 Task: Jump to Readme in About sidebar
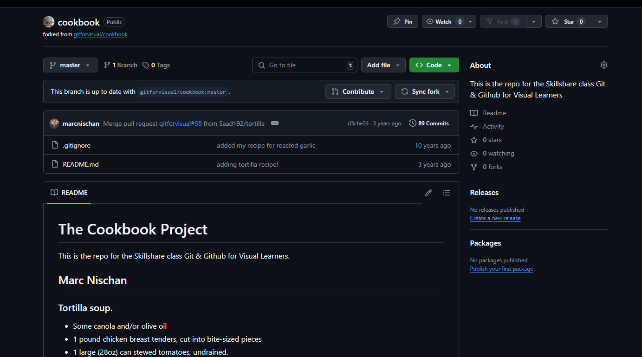click(488, 113)
